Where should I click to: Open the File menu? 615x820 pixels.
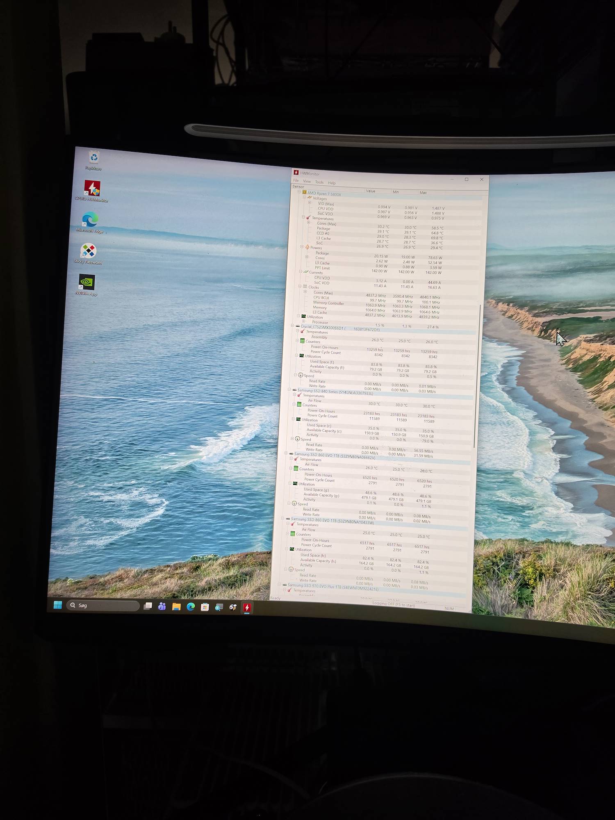tap(296, 180)
